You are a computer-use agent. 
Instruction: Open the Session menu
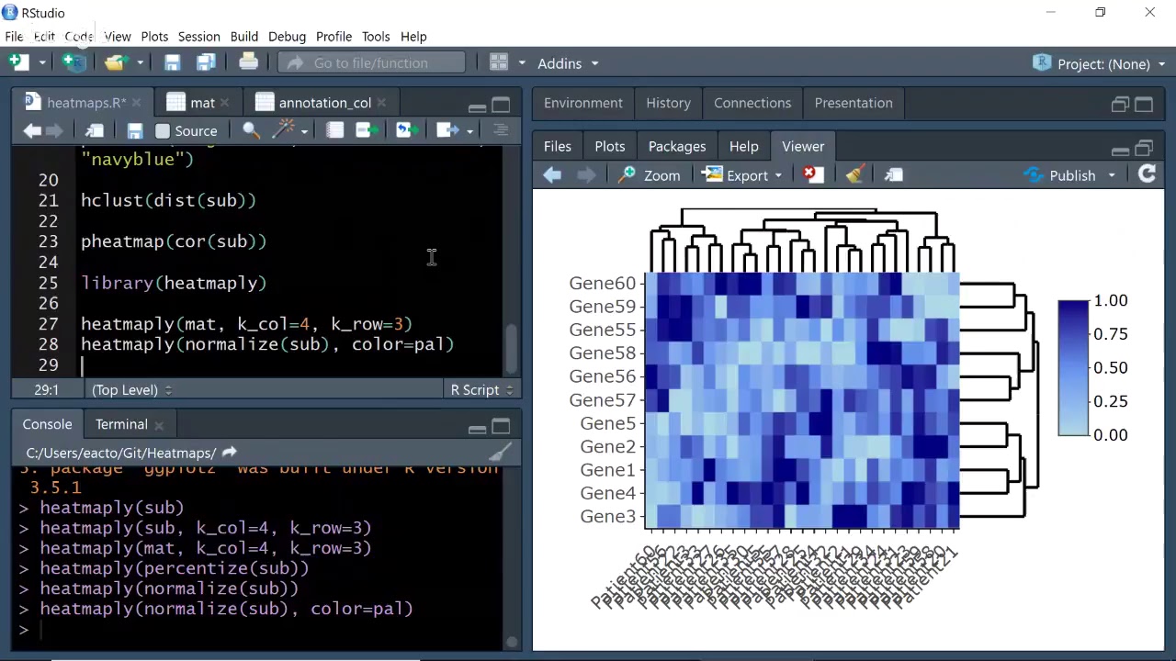pos(198,37)
